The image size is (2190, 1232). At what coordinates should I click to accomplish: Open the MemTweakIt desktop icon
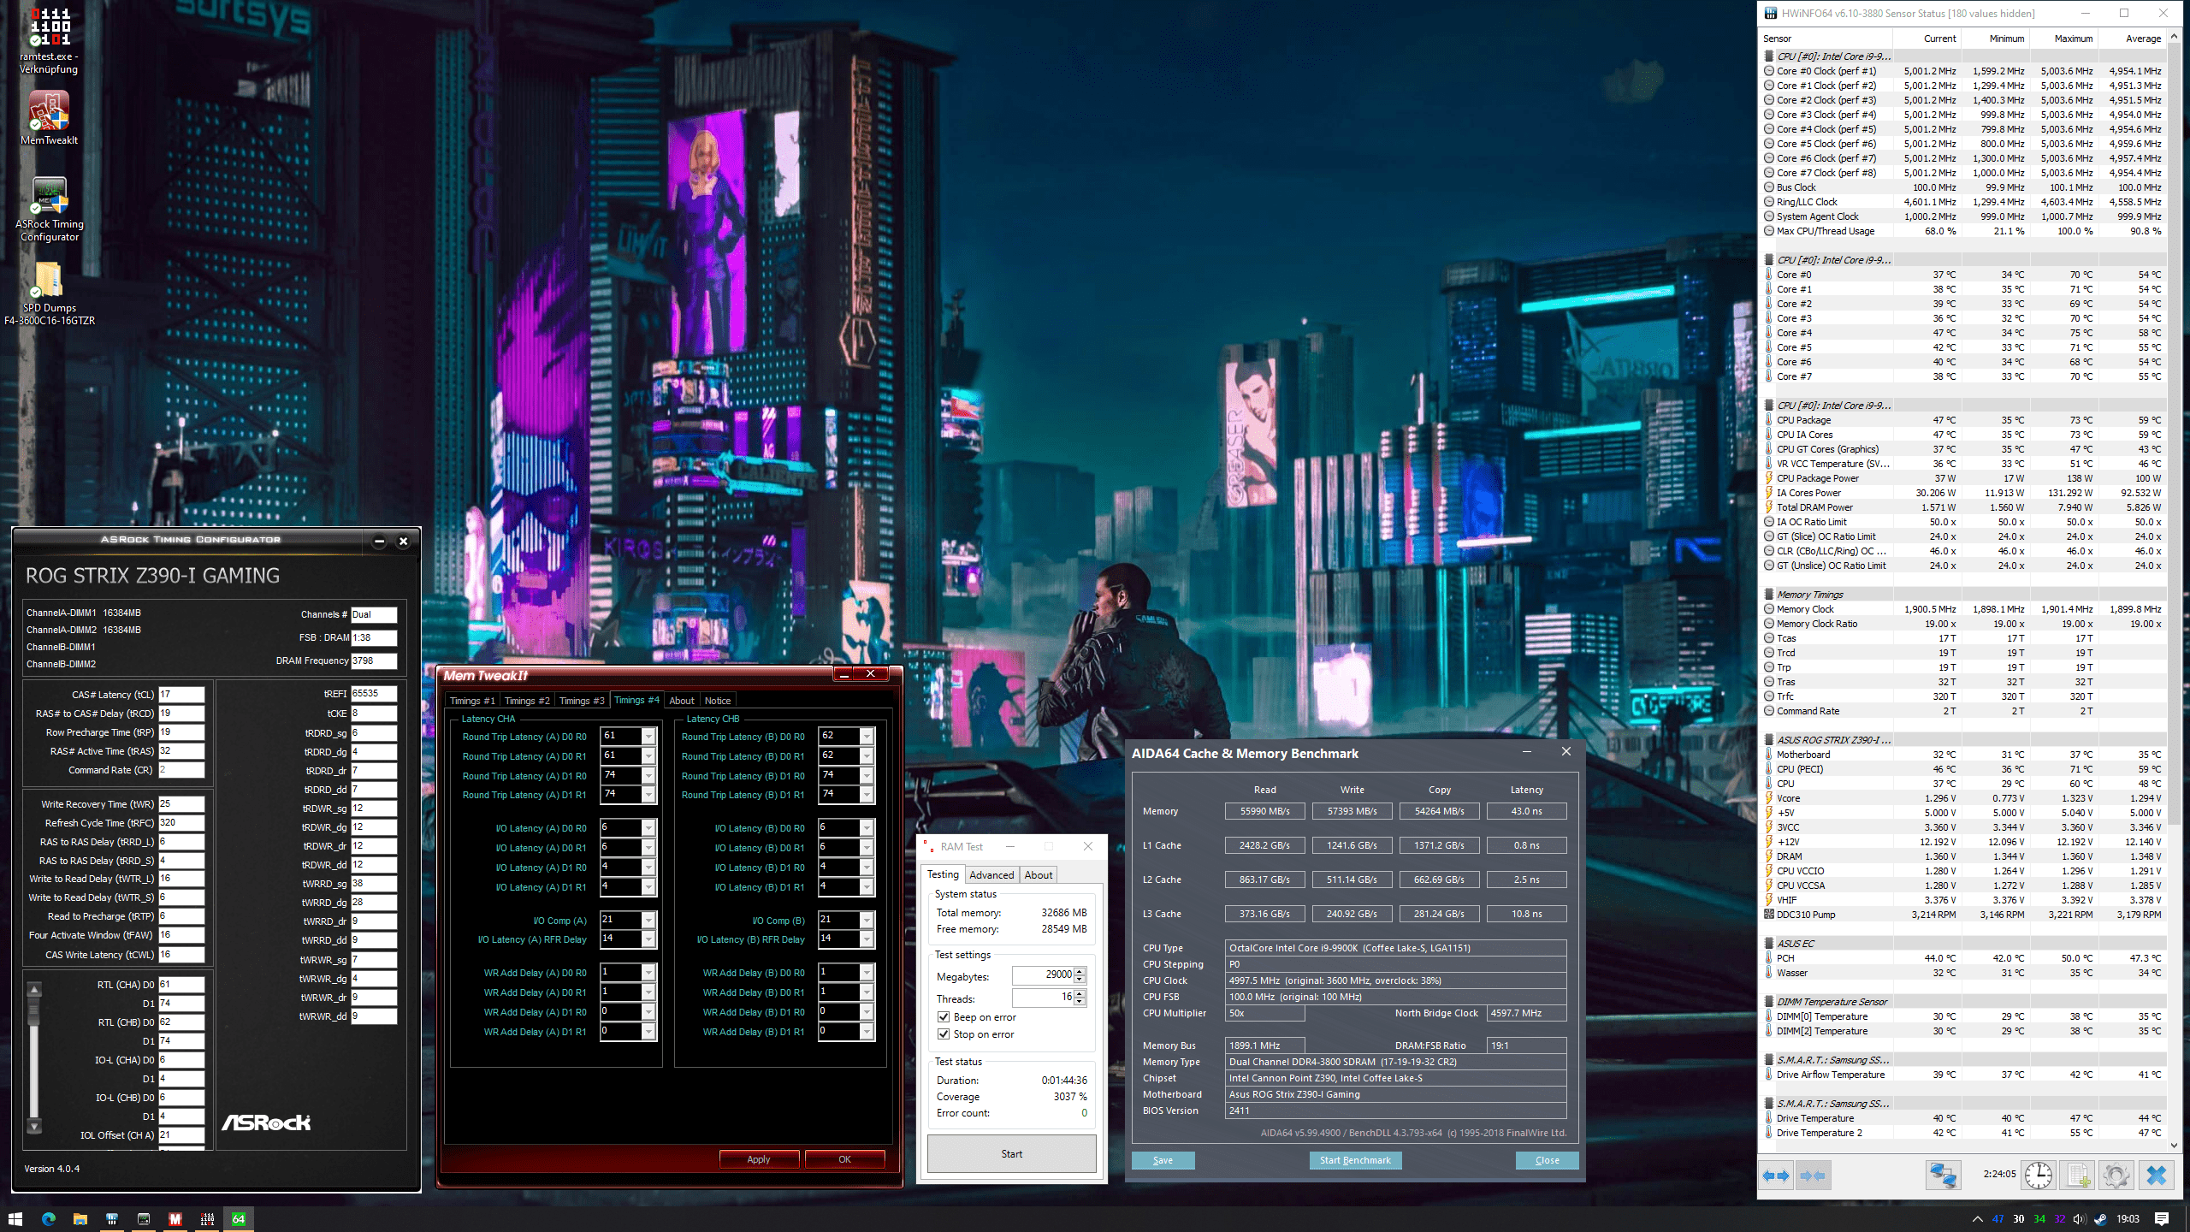[50, 118]
